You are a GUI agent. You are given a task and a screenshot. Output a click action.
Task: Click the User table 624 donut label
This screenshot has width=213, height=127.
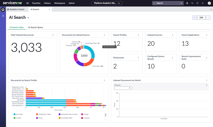[98, 66]
